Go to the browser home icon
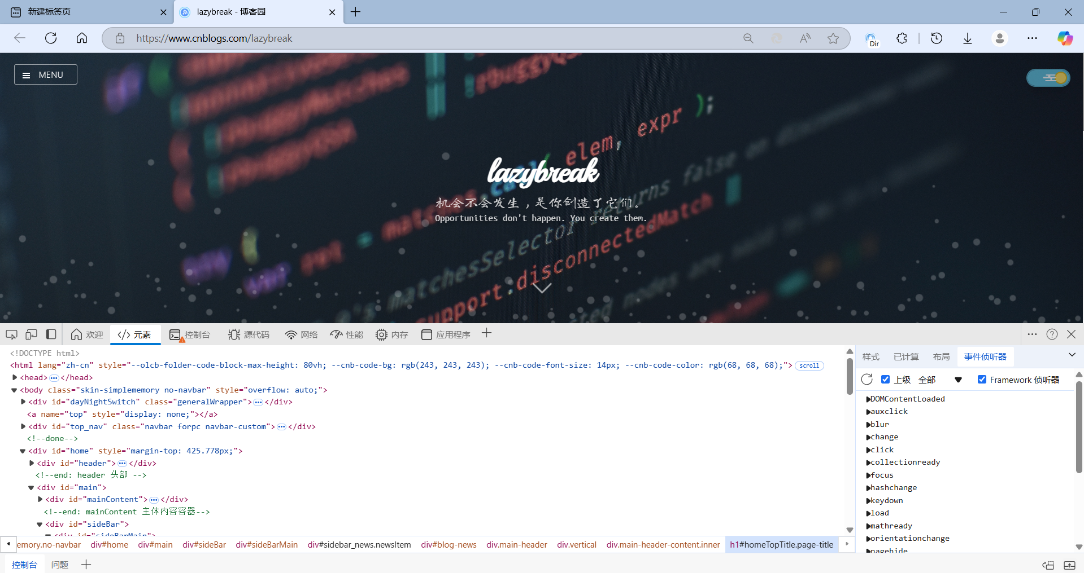 click(82, 38)
